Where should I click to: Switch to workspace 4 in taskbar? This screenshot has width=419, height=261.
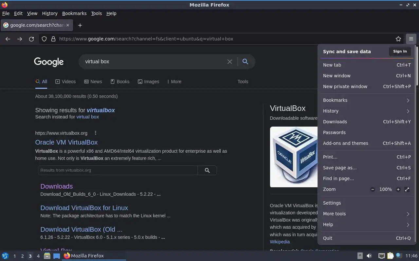(38, 256)
